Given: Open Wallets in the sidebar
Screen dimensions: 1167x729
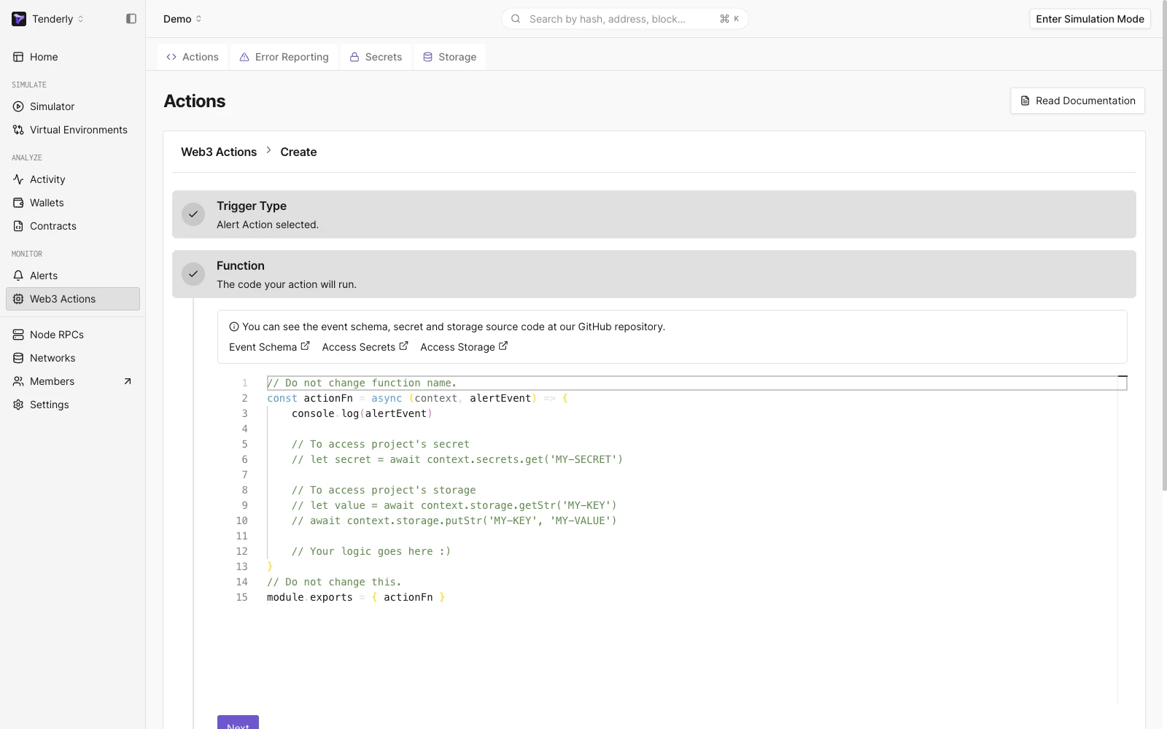Looking at the screenshot, I should (72, 203).
